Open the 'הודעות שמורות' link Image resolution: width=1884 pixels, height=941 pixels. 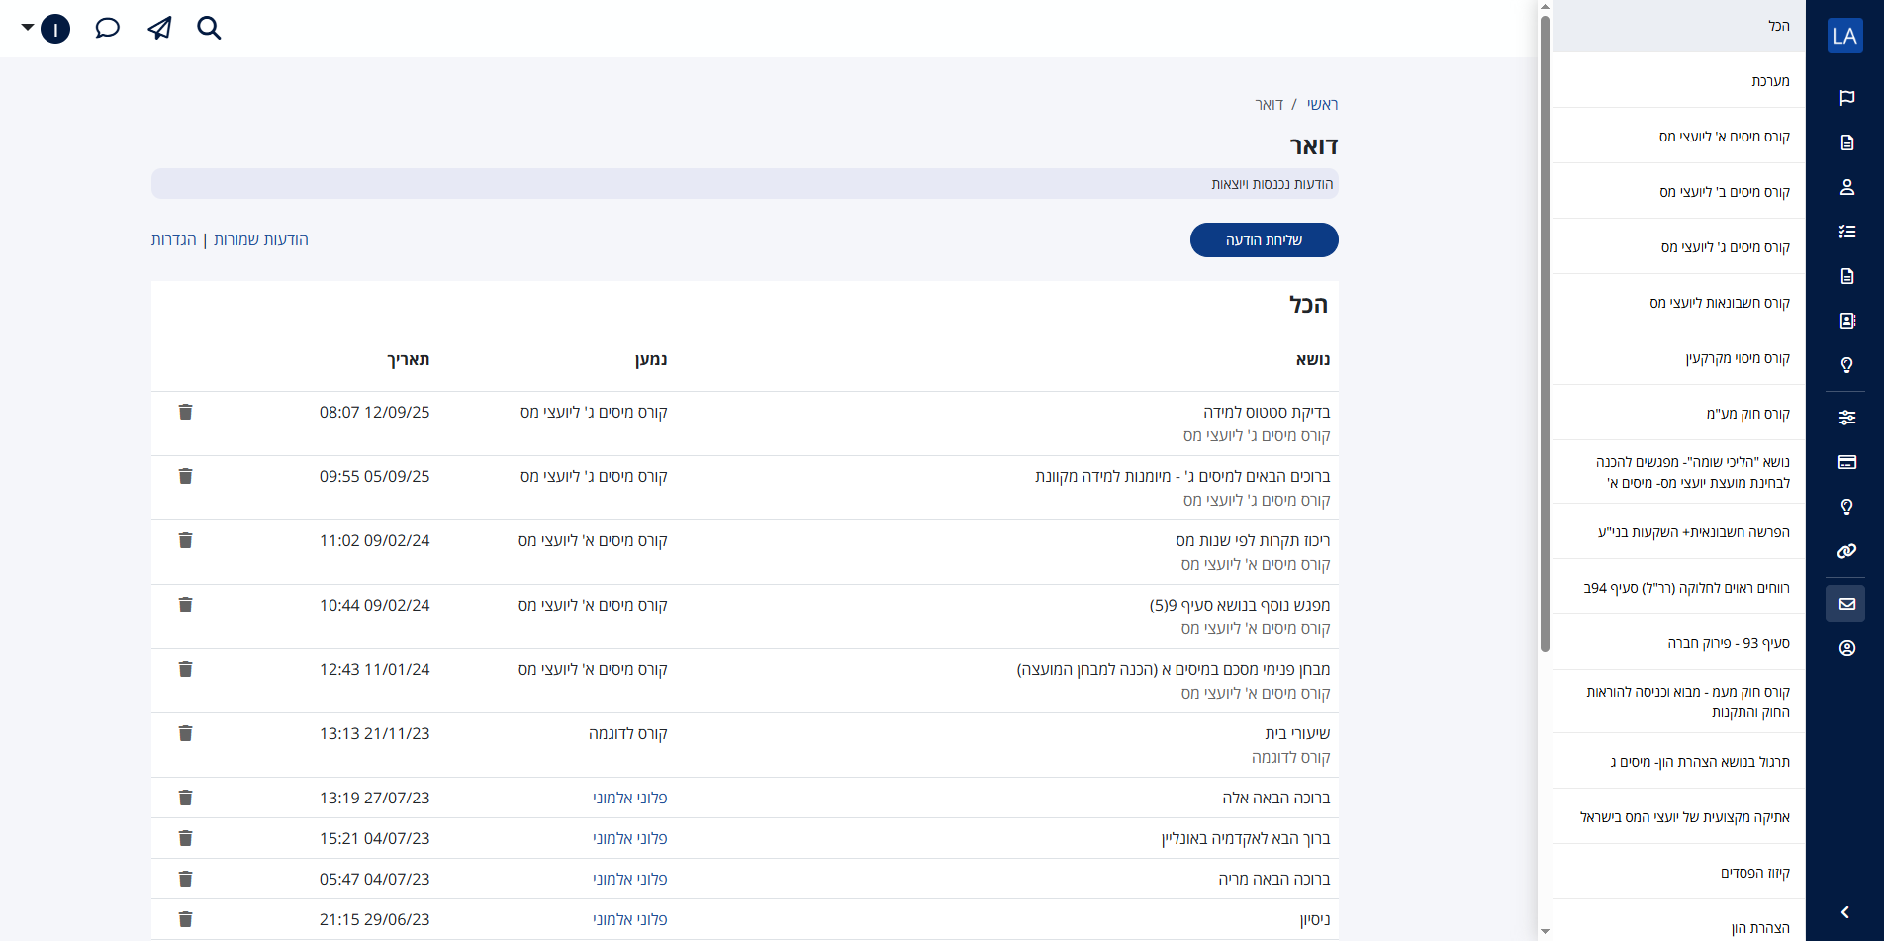(261, 240)
